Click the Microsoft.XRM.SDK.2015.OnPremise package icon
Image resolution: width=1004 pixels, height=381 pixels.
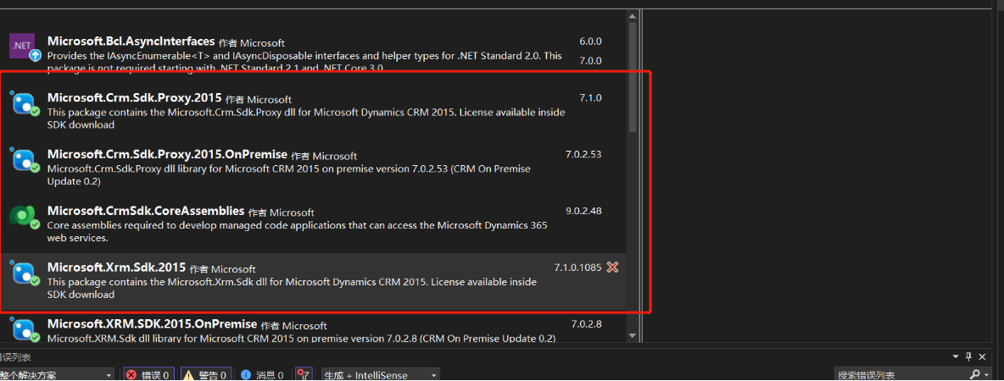[25, 330]
